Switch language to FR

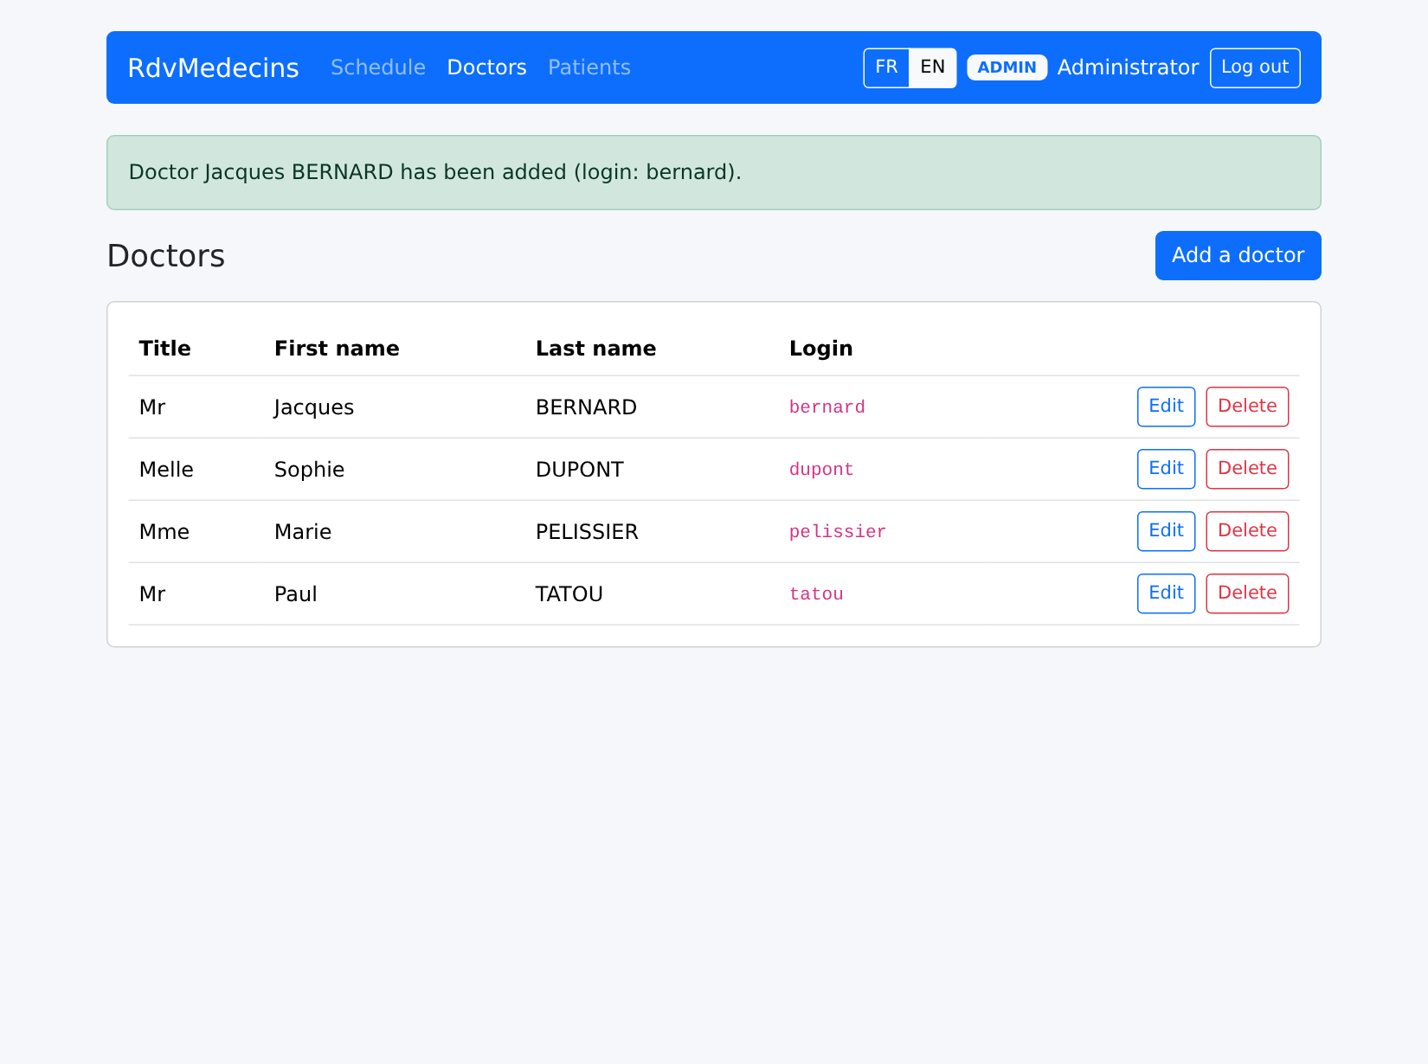point(886,67)
